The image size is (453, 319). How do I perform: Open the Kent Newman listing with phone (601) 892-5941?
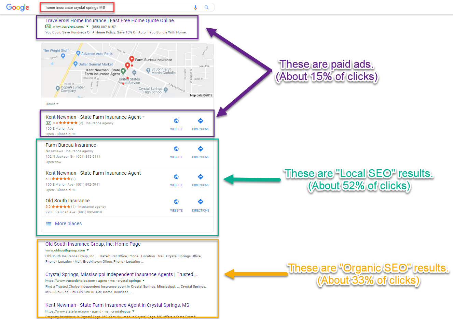(x=93, y=173)
